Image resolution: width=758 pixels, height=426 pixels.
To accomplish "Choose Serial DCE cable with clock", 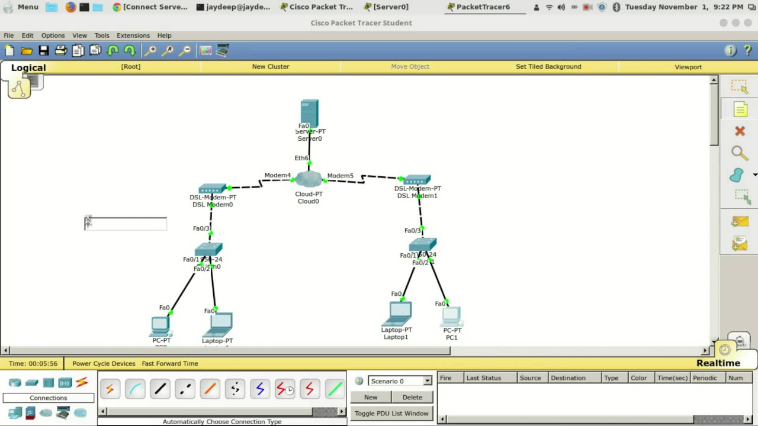I will point(285,389).
